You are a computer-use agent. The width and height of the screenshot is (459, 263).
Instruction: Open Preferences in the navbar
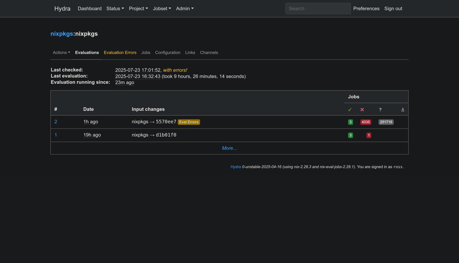click(366, 8)
